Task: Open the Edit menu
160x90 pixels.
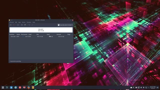Action: [16, 22]
